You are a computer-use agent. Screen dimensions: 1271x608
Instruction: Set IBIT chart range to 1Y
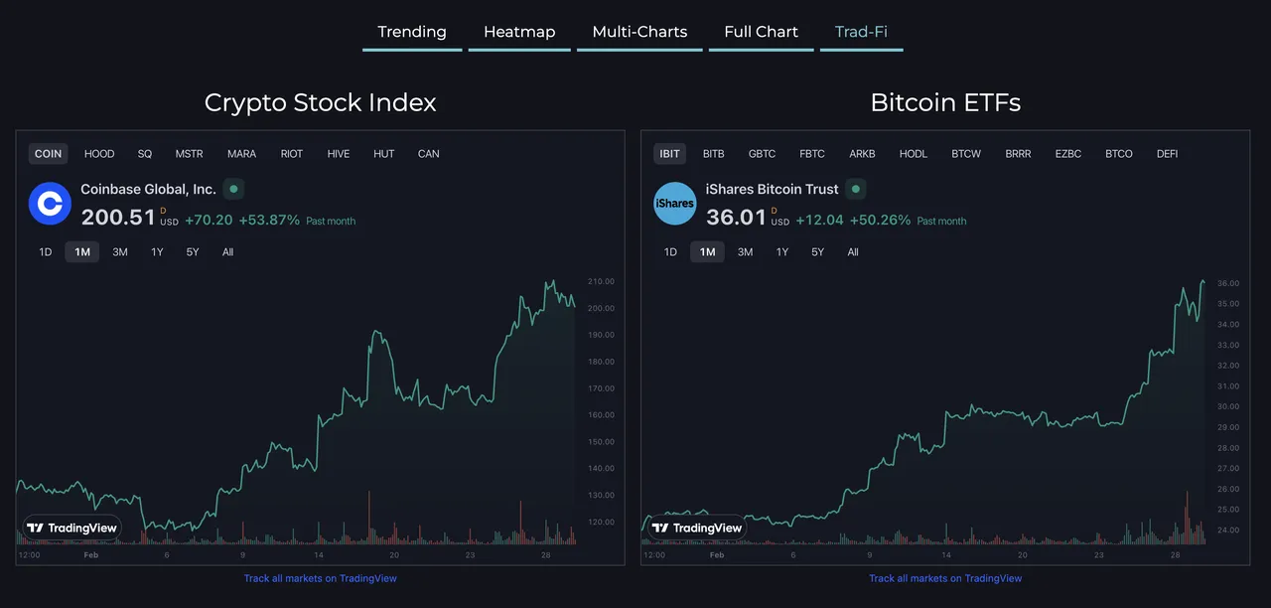click(x=782, y=252)
